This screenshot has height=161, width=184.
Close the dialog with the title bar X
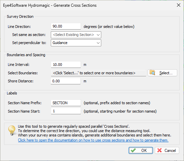tap(179, 5)
